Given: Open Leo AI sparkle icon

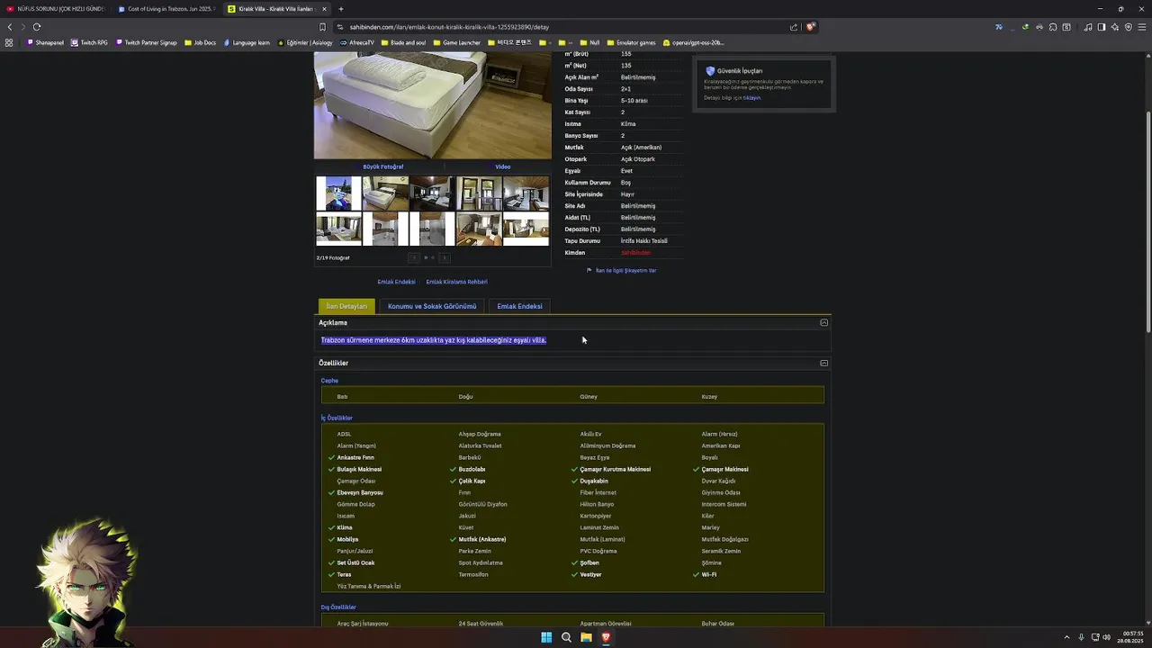Looking at the screenshot, I should pos(1114,27).
